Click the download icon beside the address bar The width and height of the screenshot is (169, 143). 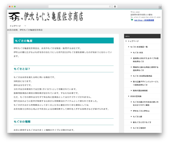coord(115,6)
